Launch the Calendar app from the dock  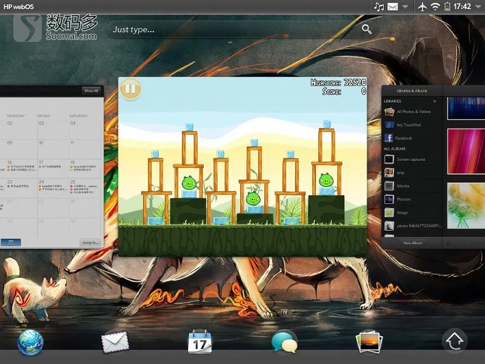click(200, 342)
